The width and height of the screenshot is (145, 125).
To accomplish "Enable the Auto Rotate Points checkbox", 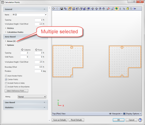I will tap(6, 76).
